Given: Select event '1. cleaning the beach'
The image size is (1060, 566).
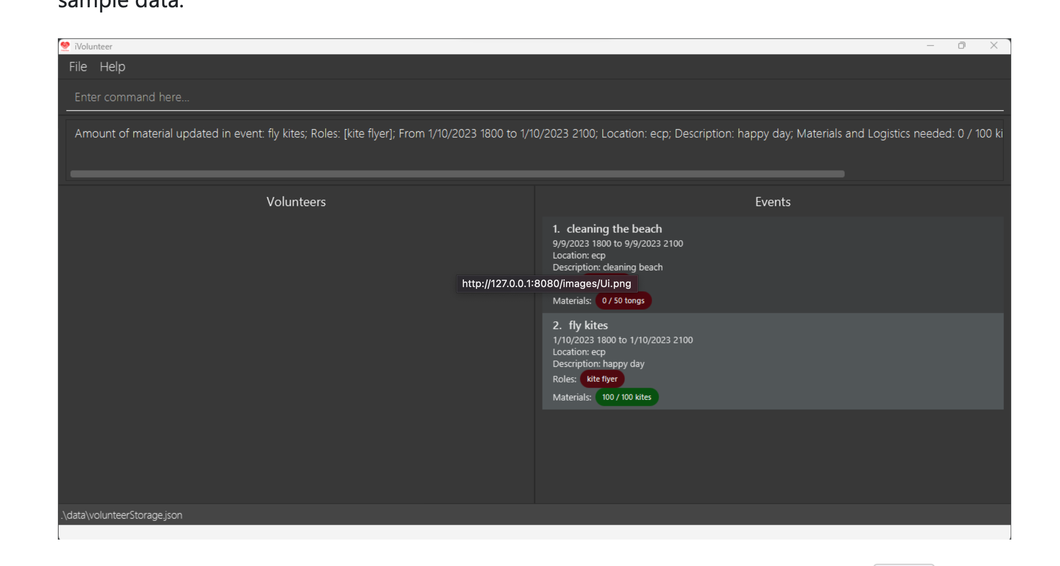Looking at the screenshot, I should click(772, 265).
